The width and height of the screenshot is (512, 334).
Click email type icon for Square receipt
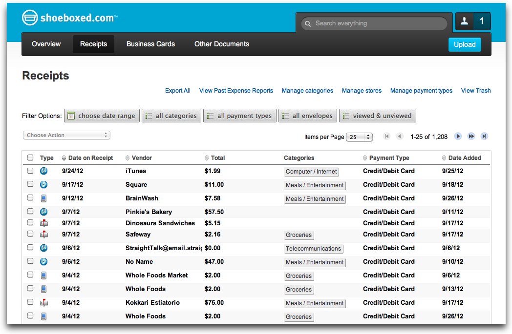pos(44,184)
